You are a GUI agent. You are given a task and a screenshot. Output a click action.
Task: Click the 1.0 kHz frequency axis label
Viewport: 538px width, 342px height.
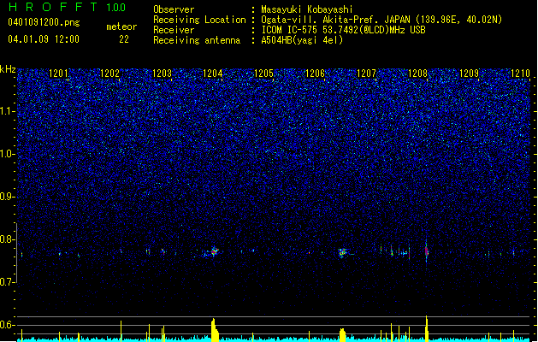pyautogui.click(x=8, y=154)
